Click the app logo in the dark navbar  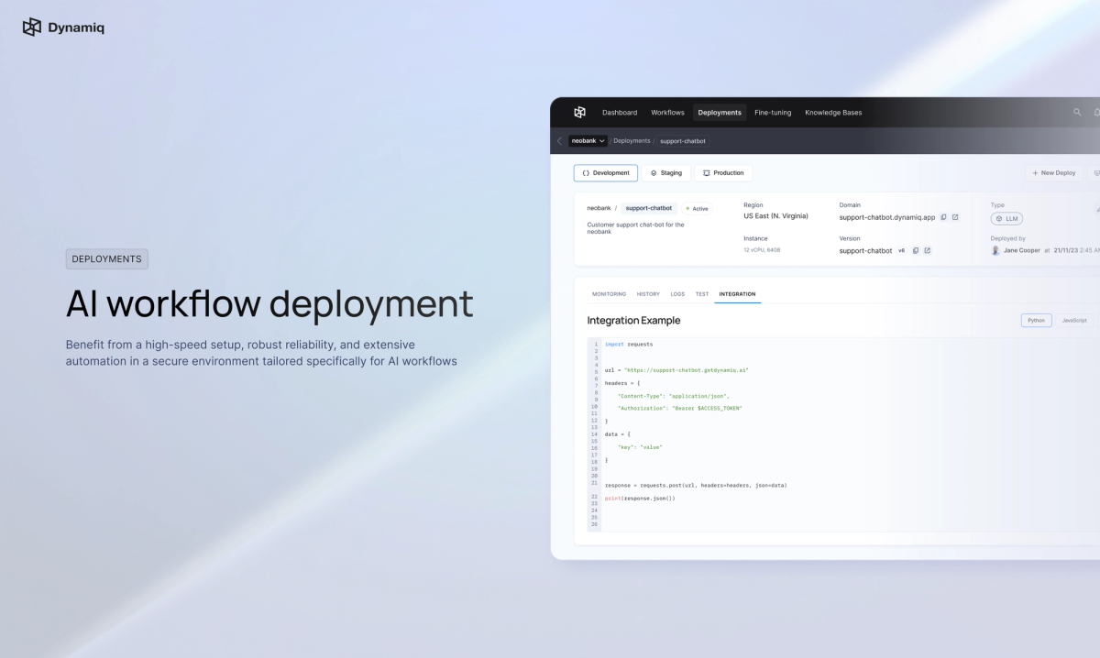click(x=579, y=112)
